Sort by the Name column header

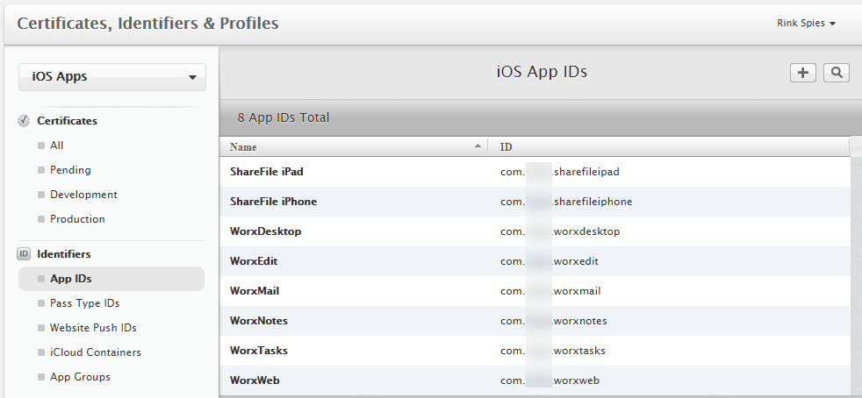tap(353, 146)
